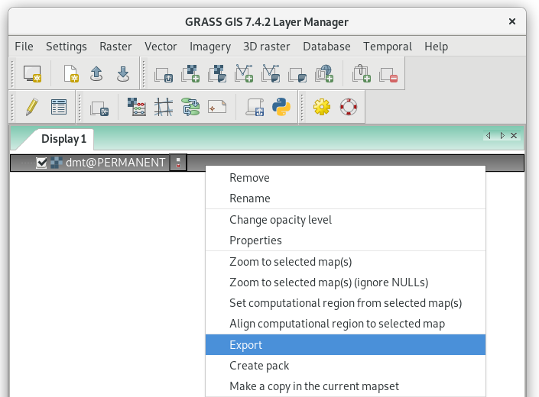This screenshot has width=539, height=397.
Task: Select Align computational region to selected map
Action: point(346,324)
